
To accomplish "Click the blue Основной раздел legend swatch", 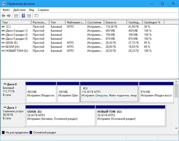I will pos(31,133).
